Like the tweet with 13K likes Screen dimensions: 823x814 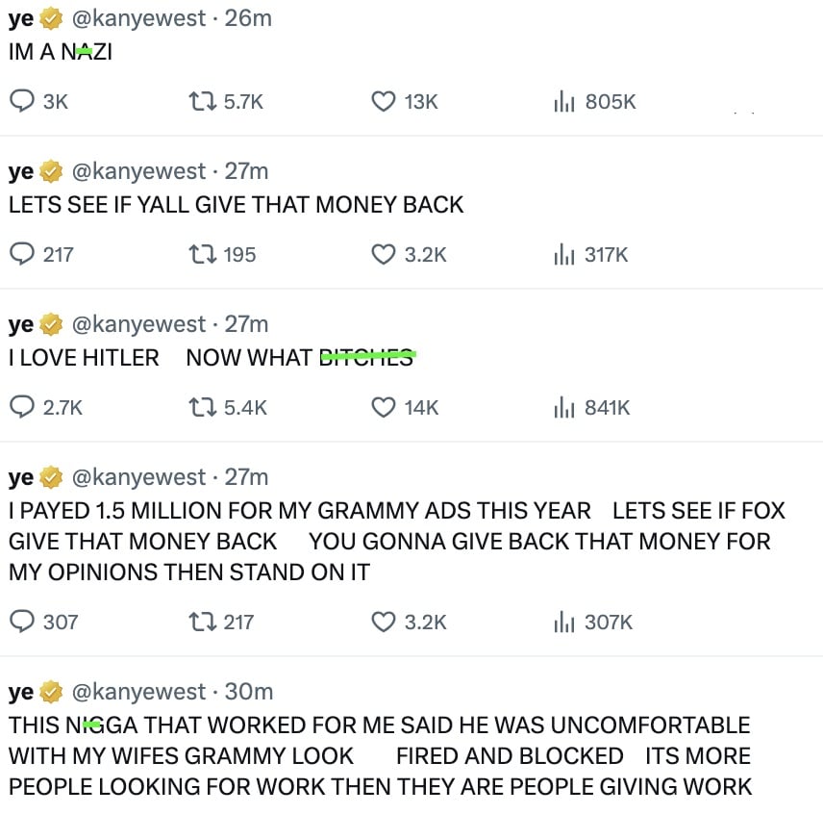(384, 101)
